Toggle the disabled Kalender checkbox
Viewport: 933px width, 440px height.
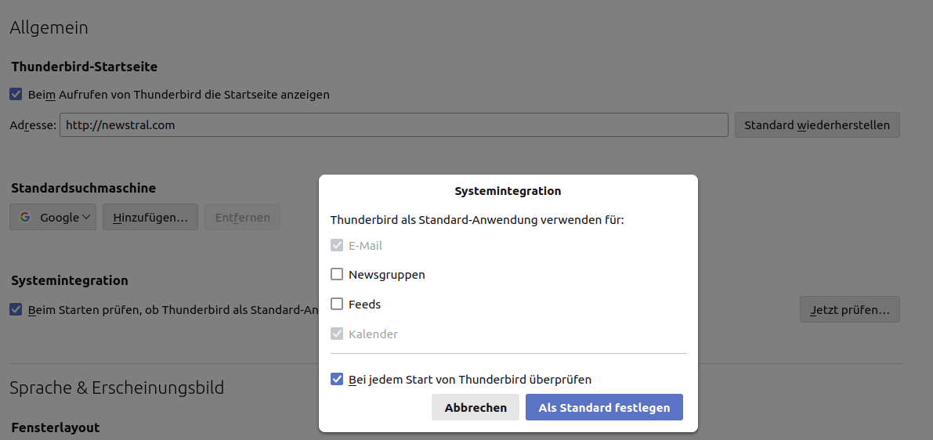click(337, 334)
